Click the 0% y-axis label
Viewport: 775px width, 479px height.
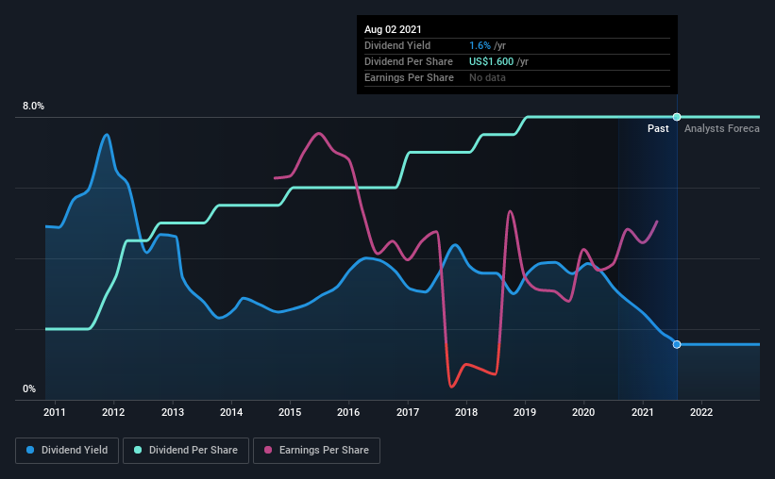point(29,389)
